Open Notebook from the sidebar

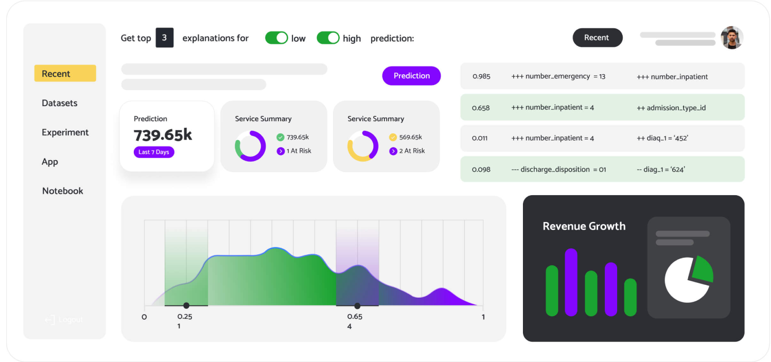click(x=63, y=191)
